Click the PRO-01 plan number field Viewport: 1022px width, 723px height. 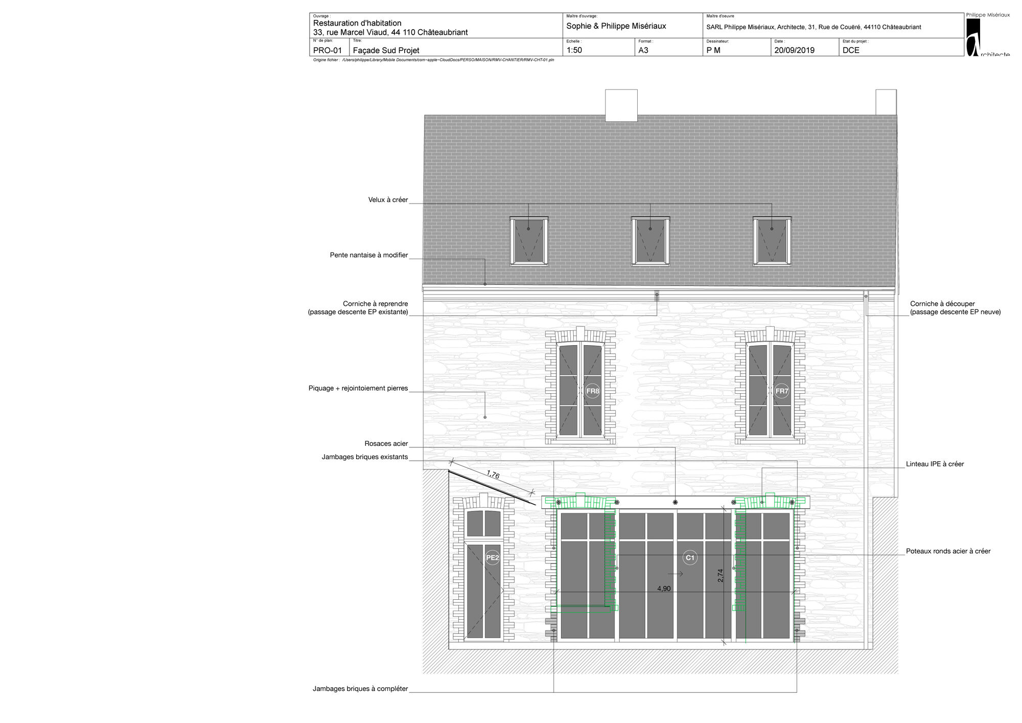(327, 51)
